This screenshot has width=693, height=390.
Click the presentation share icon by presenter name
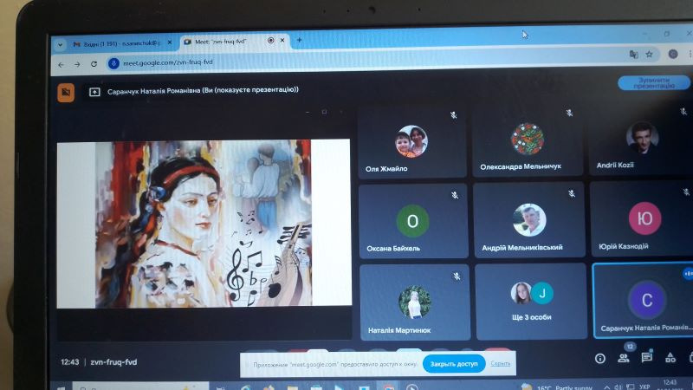point(94,92)
